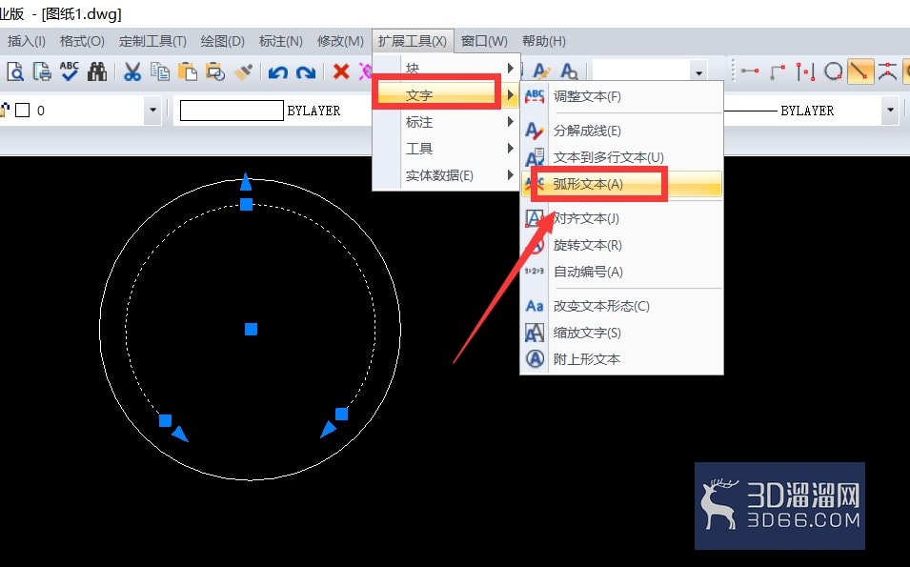Open the 窗口(W) menu
Viewport: 910px width, 567px height.
point(484,41)
